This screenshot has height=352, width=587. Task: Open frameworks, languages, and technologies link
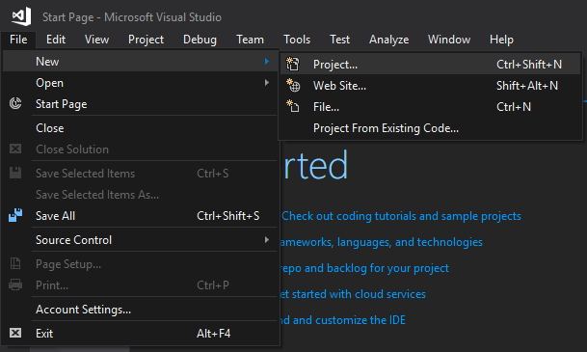(381, 242)
